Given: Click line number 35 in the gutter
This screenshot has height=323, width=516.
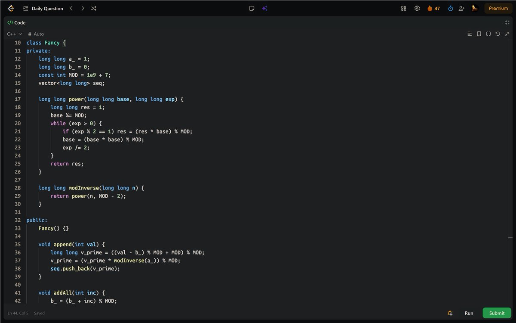Looking at the screenshot, I should point(18,244).
